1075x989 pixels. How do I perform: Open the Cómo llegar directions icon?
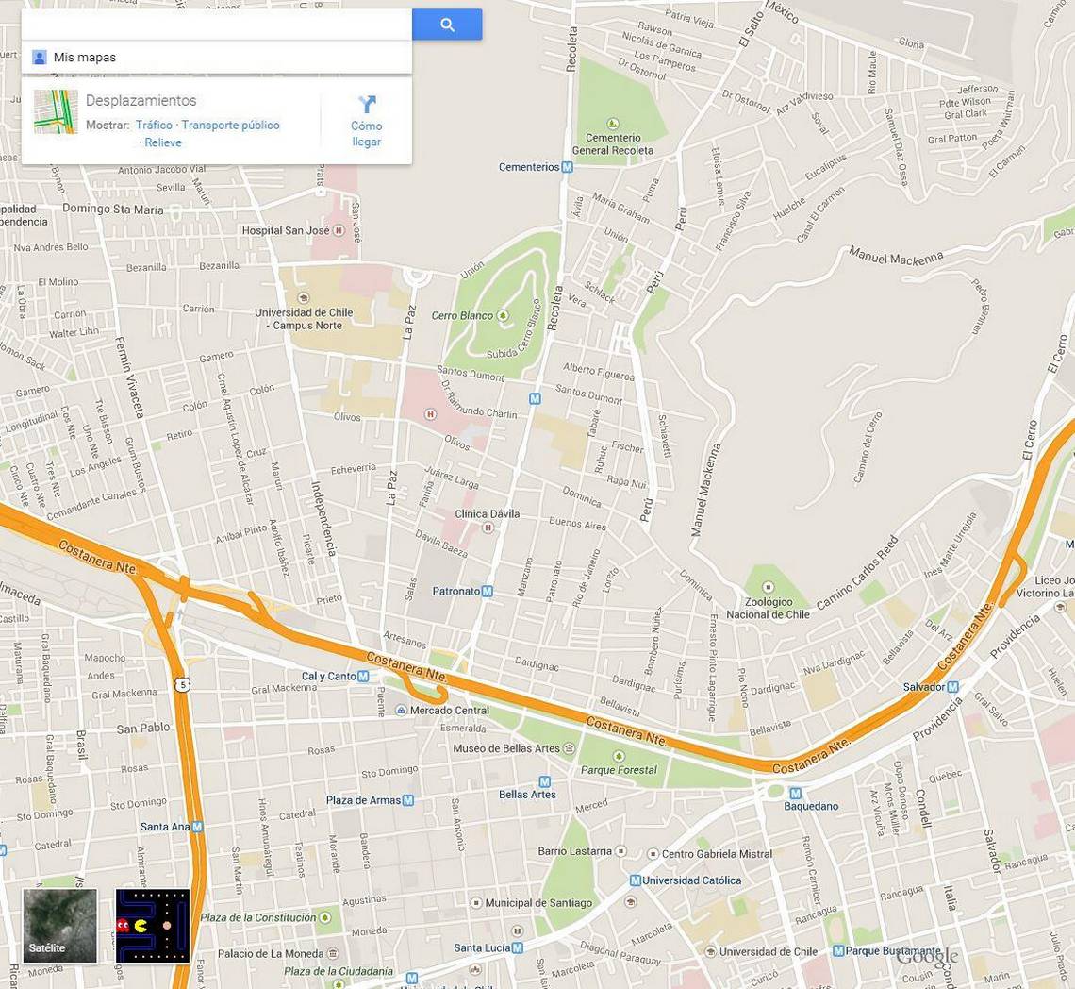(x=368, y=105)
